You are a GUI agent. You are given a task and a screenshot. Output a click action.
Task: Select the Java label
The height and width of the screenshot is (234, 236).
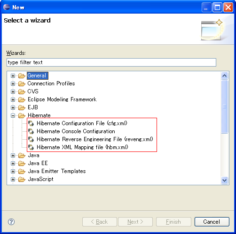pos(33,155)
